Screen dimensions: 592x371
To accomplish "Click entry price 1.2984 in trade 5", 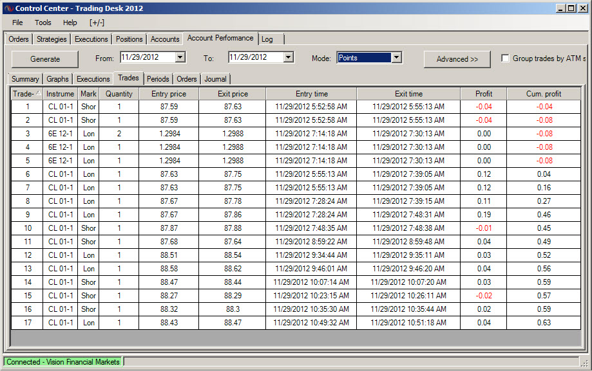I will click(169, 161).
